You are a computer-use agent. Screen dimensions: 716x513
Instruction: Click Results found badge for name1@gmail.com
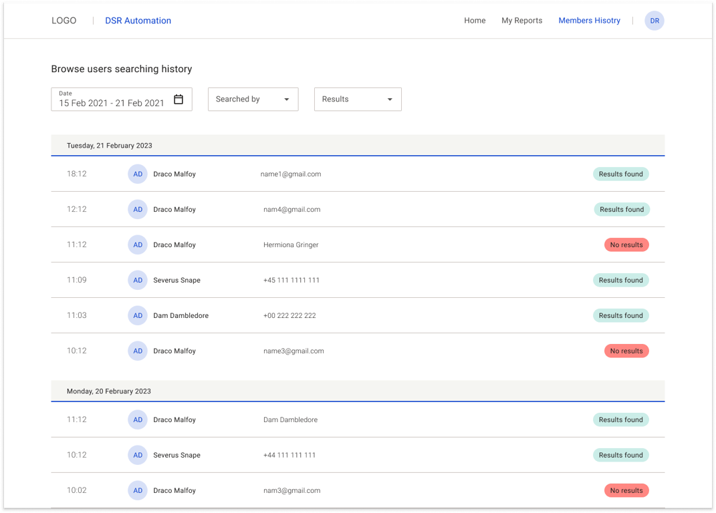(621, 174)
